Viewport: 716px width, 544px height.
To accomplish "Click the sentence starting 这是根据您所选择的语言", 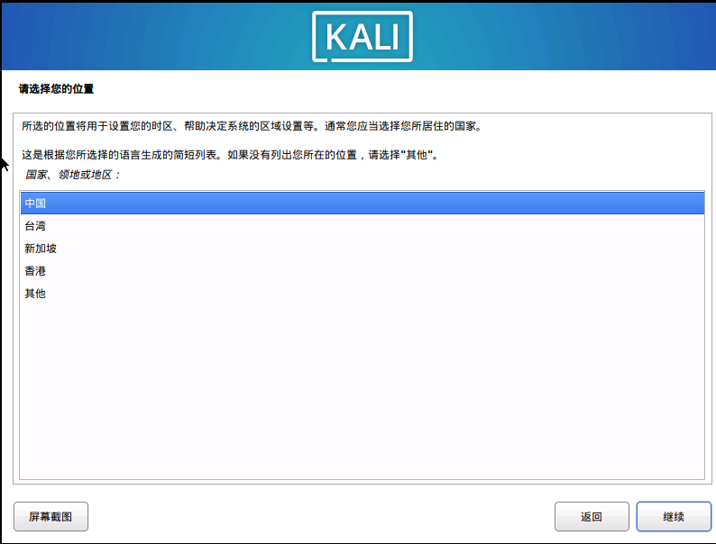I will tap(230, 155).
